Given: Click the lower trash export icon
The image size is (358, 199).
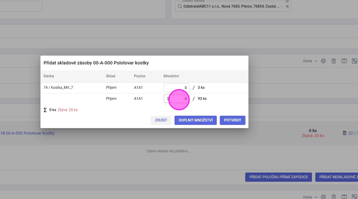Looking at the screenshot, I should tap(334, 197).
